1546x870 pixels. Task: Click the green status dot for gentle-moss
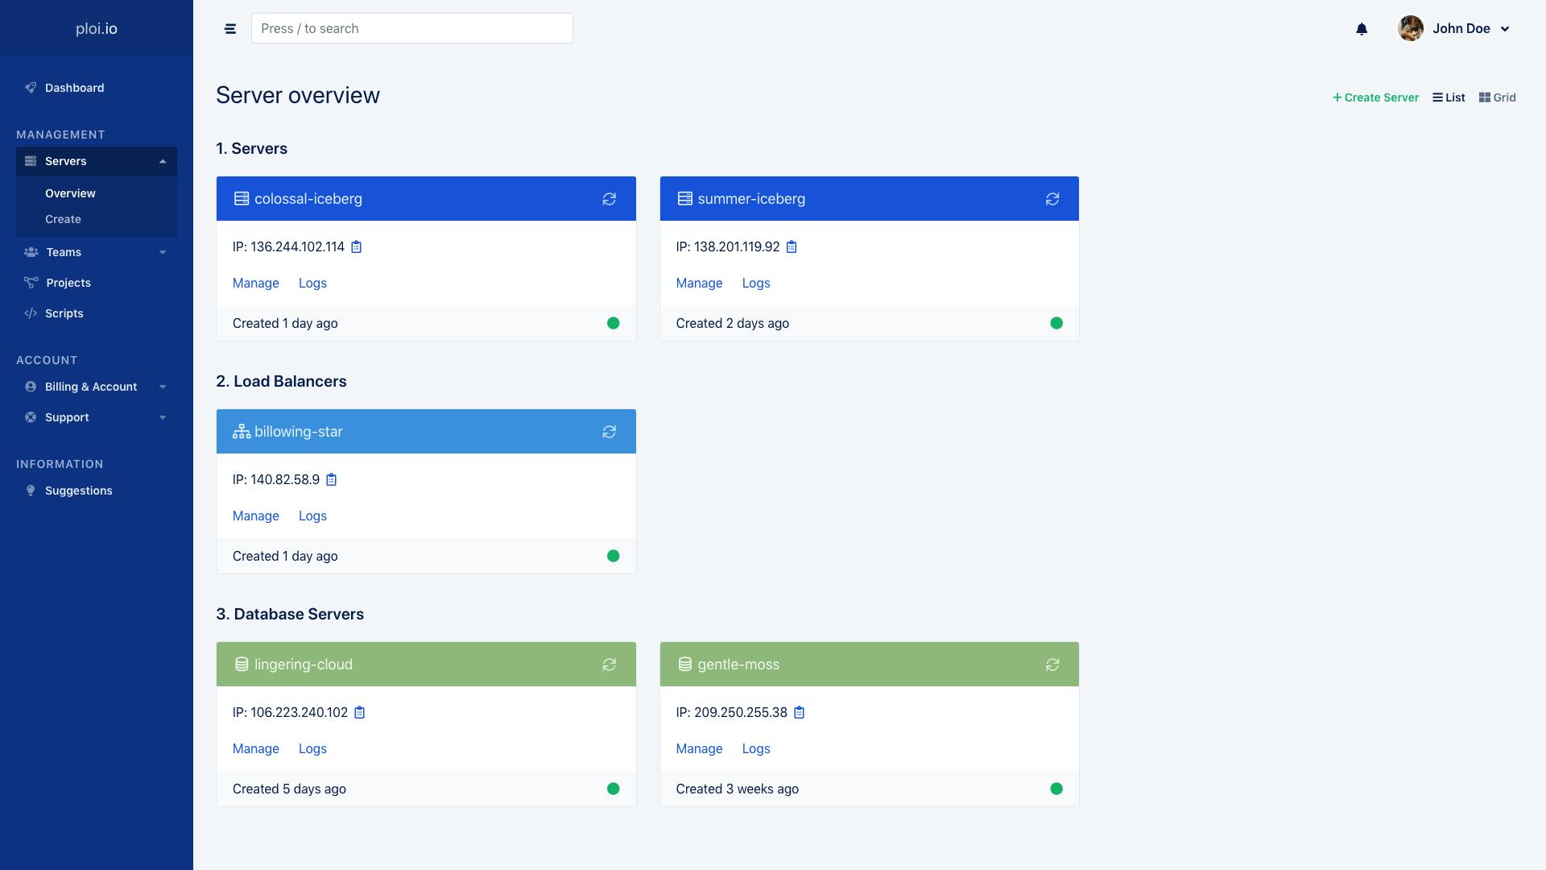pyautogui.click(x=1056, y=789)
